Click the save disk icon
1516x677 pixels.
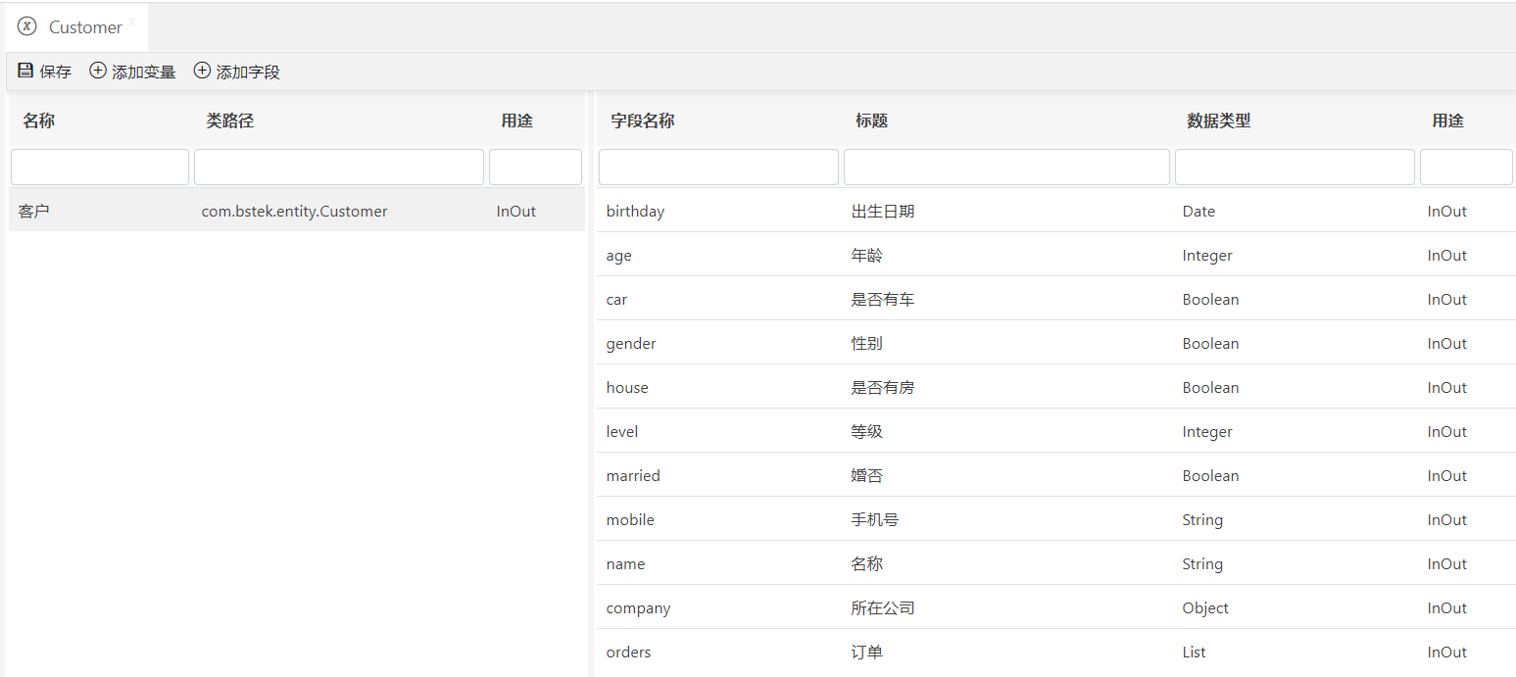coord(25,71)
